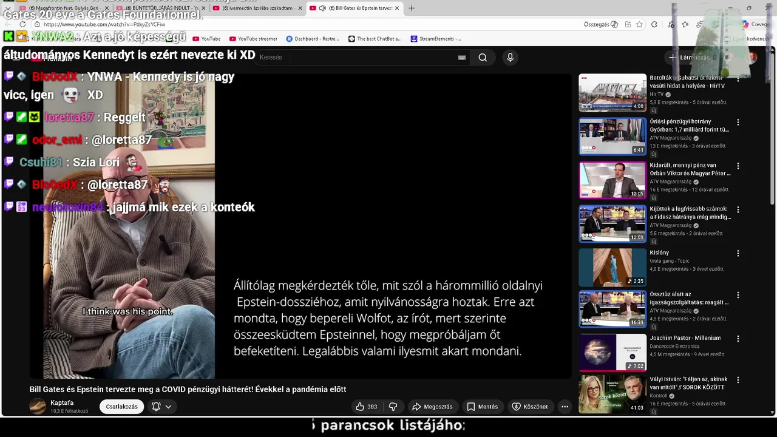Click the YouTube search magnifier button
Screen dimensions: 777x437
pyautogui.click(x=483, y=57)
